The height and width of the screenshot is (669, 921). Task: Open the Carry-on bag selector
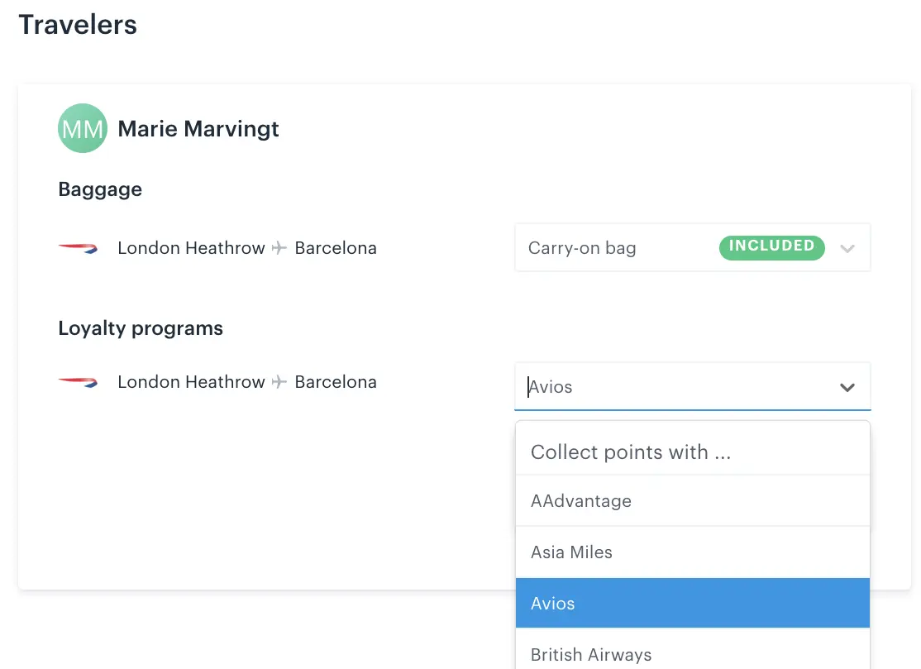(693, 247)
